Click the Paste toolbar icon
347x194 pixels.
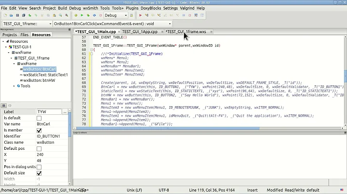pos(54,15)
